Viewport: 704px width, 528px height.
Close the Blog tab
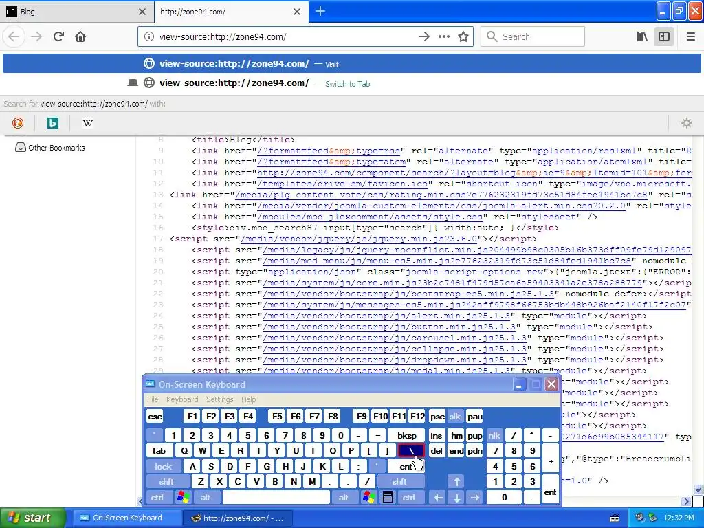(142, 12)
